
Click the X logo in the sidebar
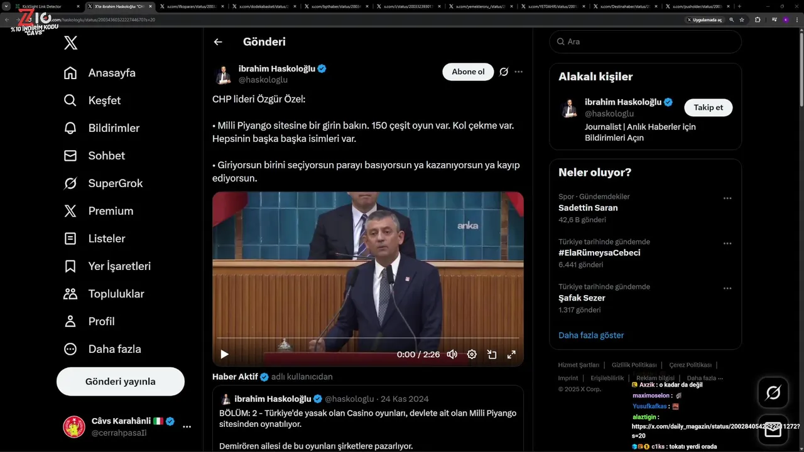(70, 43)
